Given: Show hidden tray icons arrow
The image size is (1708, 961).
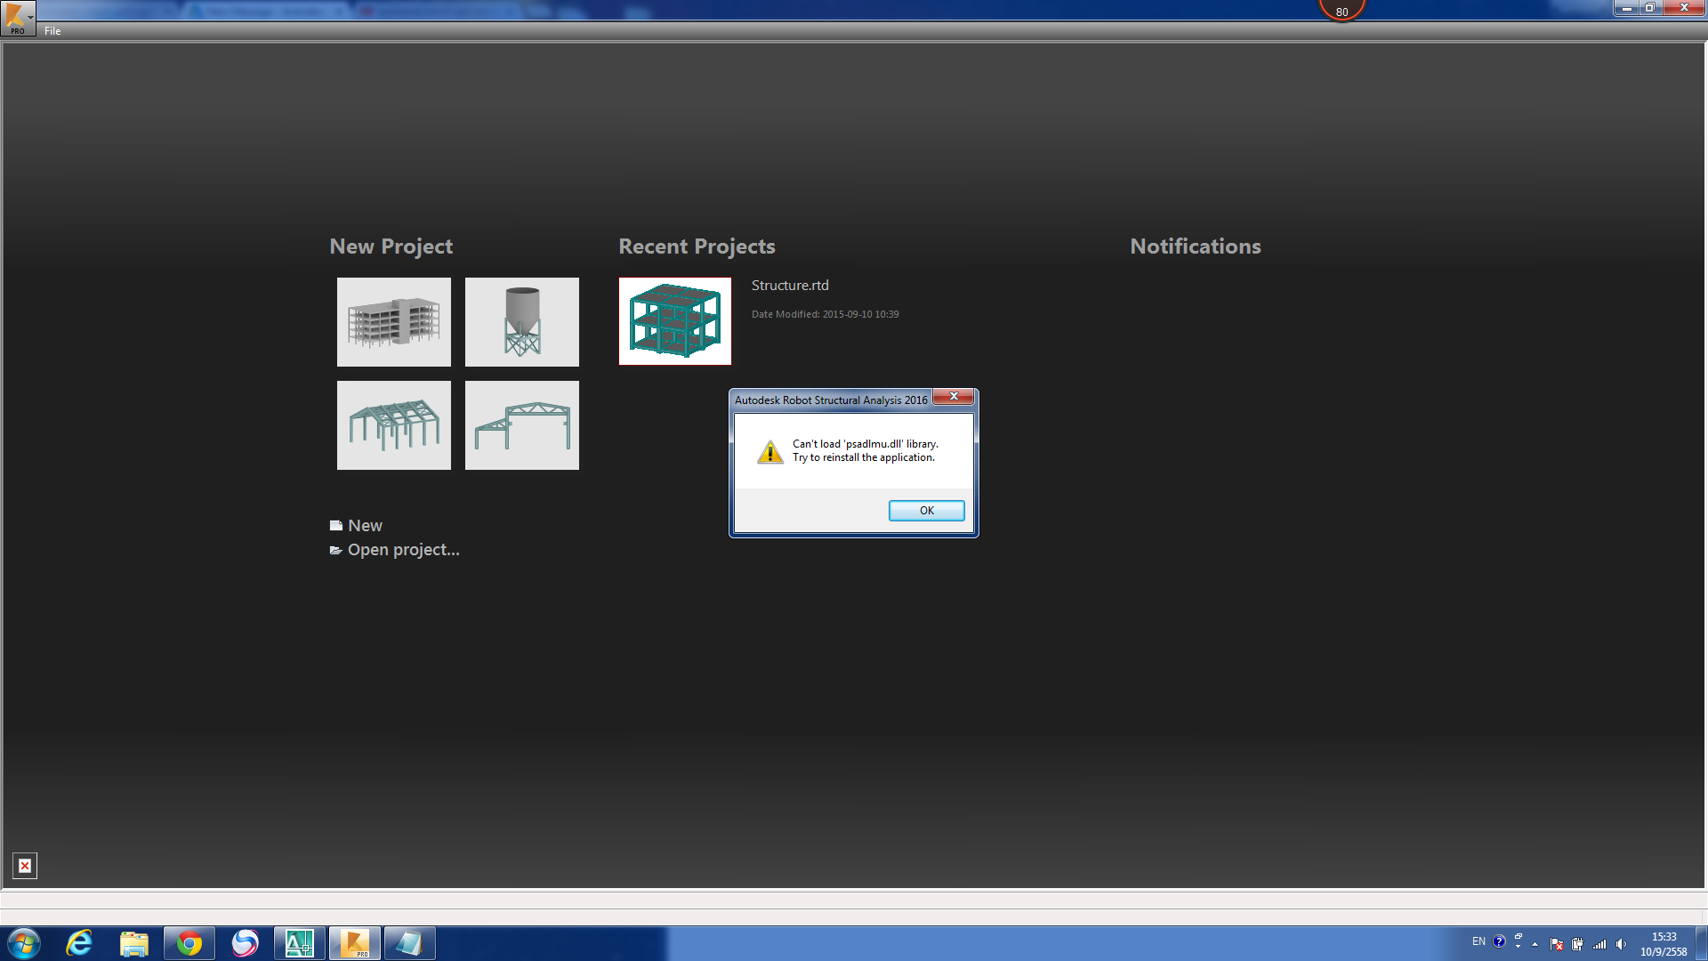Looking at the screenshot, I should pos(1535,944).
